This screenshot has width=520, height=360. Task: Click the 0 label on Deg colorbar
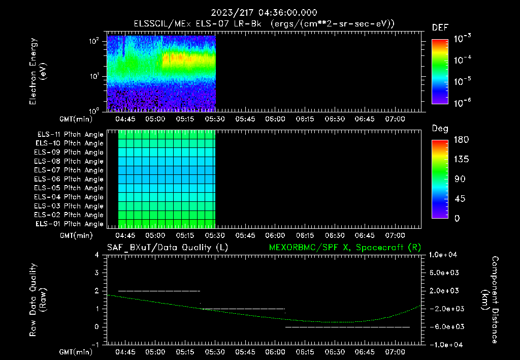457,218
